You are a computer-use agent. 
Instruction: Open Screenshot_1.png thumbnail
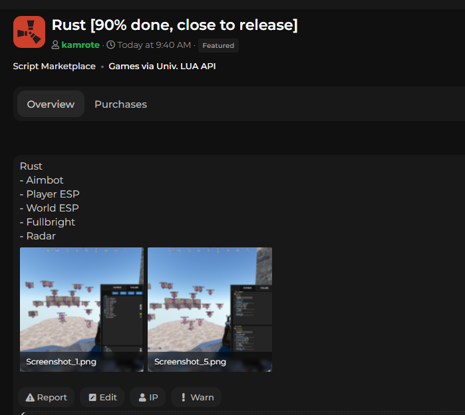[x=82, y=309]
